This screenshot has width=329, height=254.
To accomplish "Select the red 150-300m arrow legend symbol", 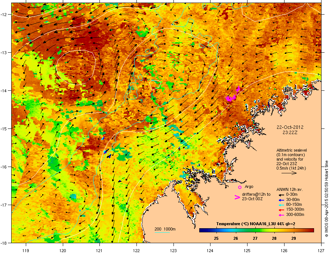I will pos(281,210).
